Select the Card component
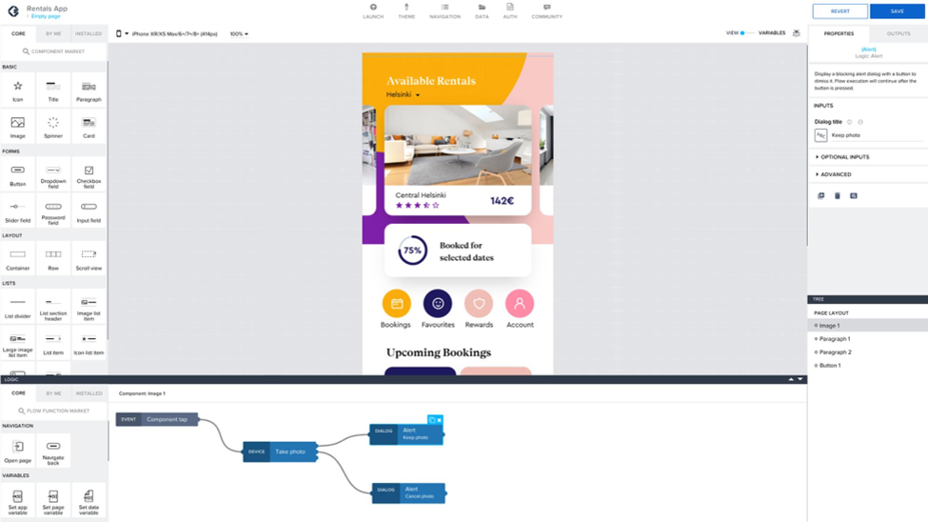Viewport: 928px width, 522px height. [x=89, y=127]
